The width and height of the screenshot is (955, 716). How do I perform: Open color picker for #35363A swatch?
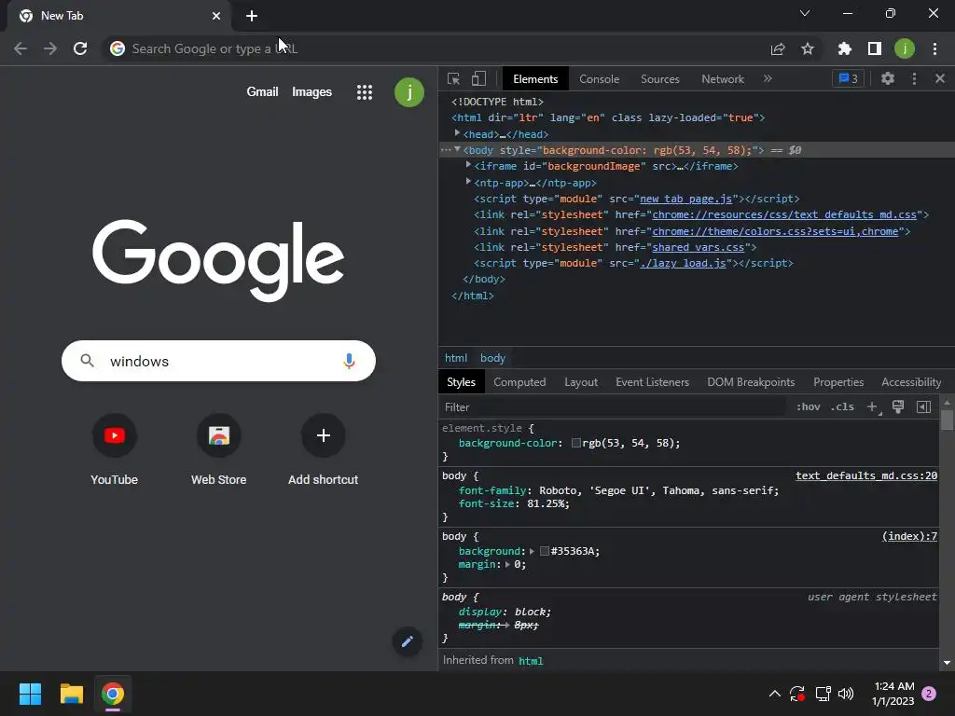545,551
